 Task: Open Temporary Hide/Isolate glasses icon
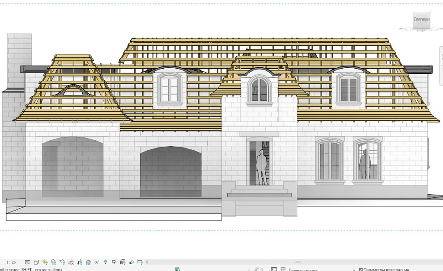(x=97, y=262)
